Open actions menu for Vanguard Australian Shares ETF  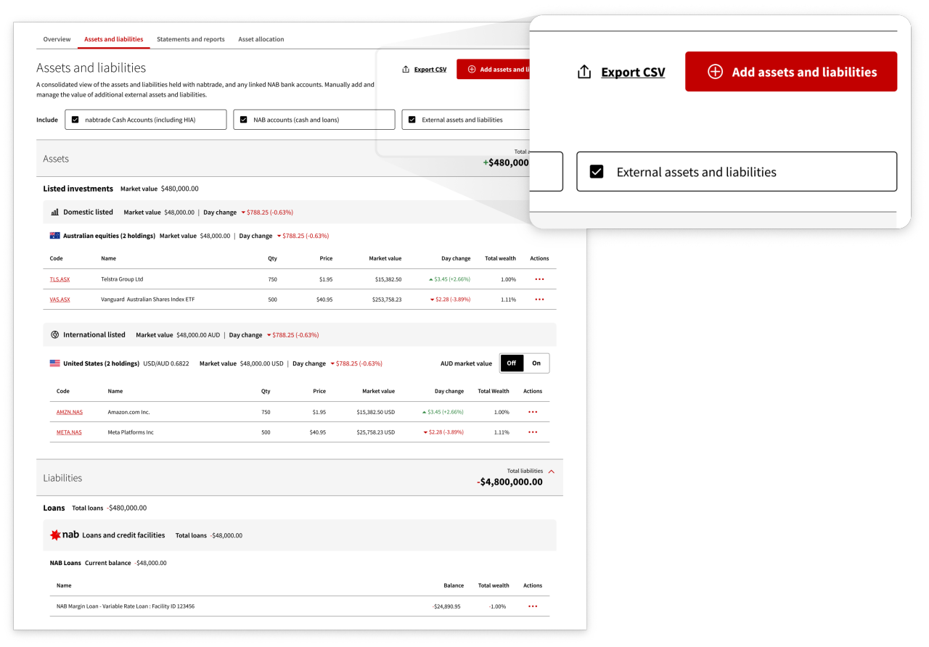coord(539,300)
